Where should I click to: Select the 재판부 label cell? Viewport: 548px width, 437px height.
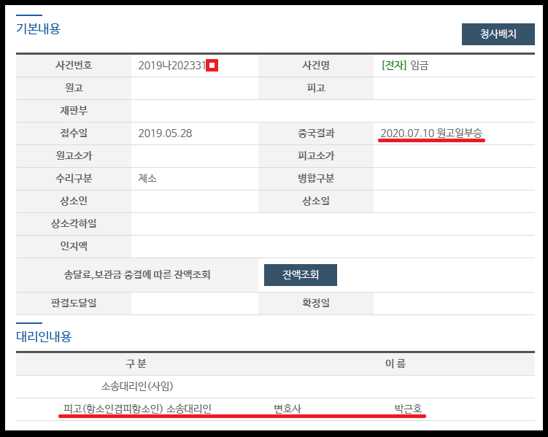[74, 111]
